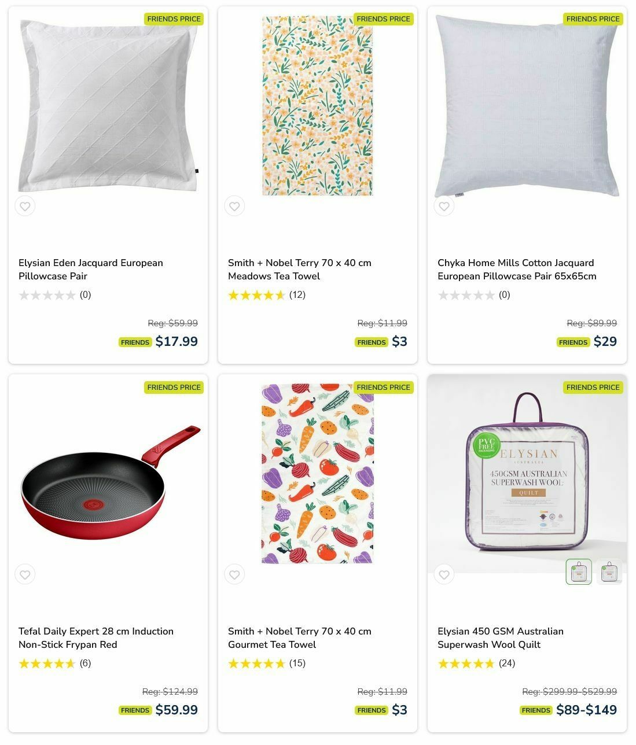Select second Elysian quilt variant thumbnail
Screen dimensions: 636x745
[609, 572]
